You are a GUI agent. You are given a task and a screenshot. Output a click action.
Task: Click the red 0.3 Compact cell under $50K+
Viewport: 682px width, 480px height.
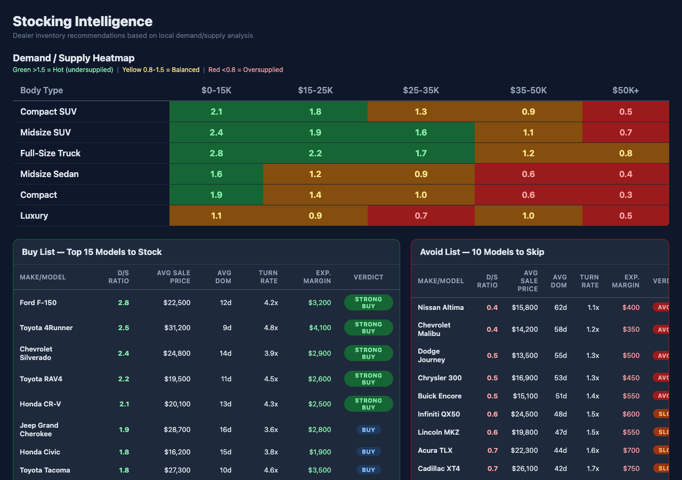tap(626, 195)
